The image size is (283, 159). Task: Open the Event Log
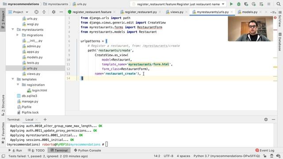[x=265, y=150]
